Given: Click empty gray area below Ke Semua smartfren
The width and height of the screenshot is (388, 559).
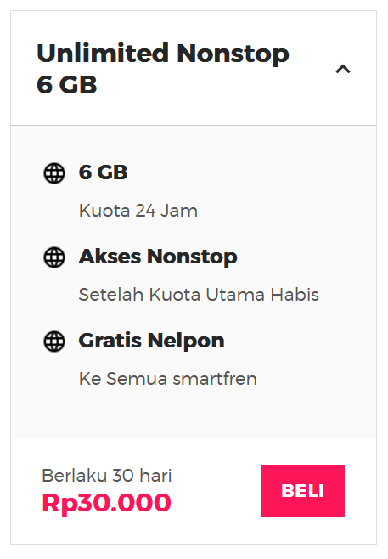Looking at the screenshot, I should coord(194,414).
